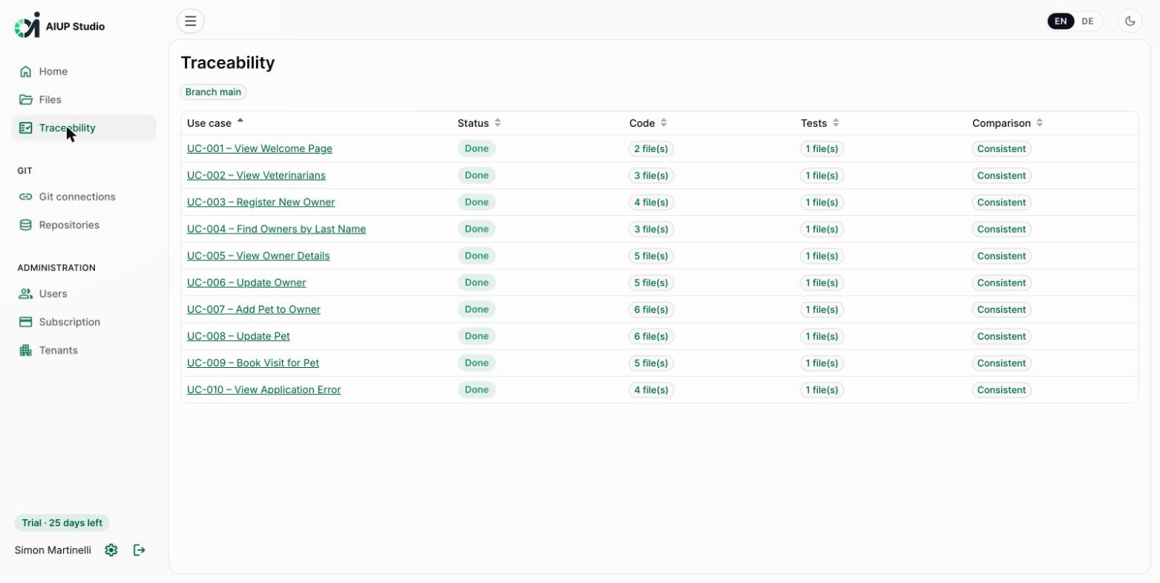Open UC-006 – Update Owner link

(x=246, y=282)
